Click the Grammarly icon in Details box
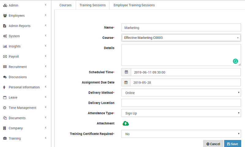 point(235,61)
